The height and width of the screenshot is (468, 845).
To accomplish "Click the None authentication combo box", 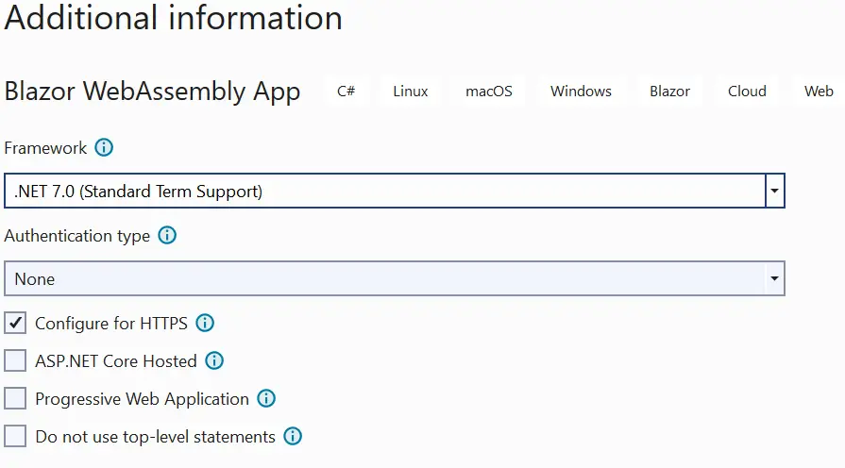I will click(395, 278).
